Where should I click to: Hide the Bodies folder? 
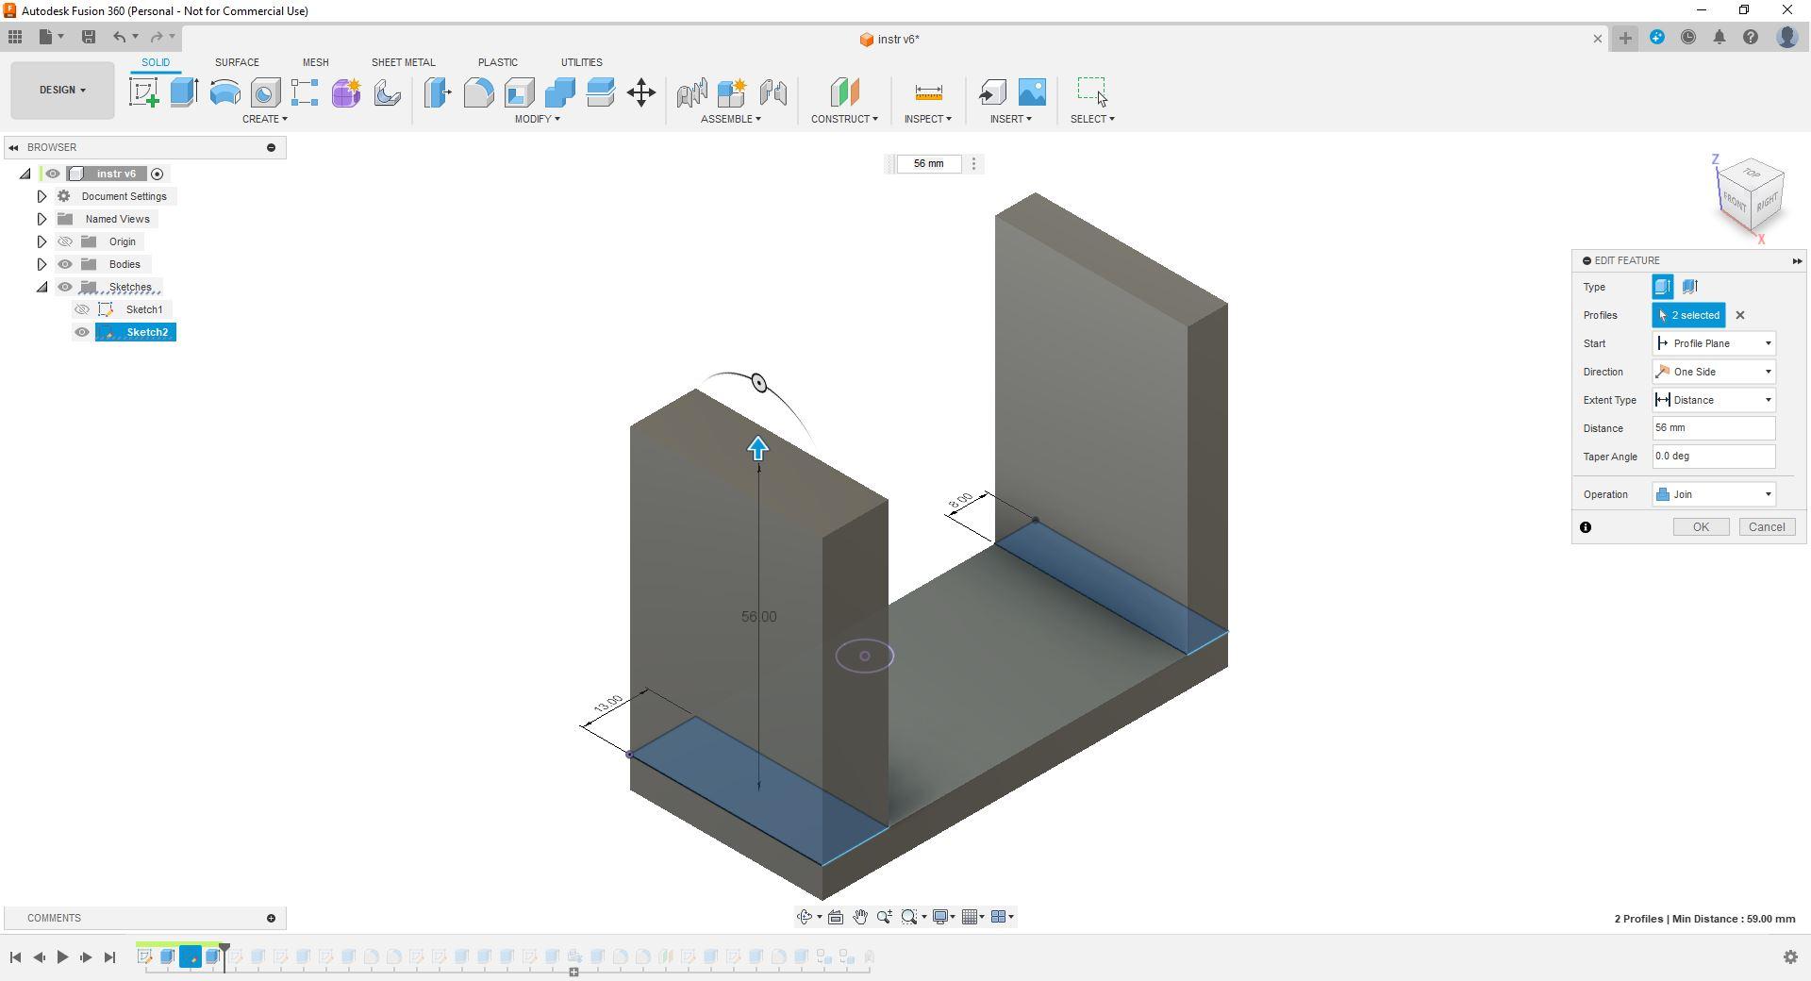(x=65, y=264)
